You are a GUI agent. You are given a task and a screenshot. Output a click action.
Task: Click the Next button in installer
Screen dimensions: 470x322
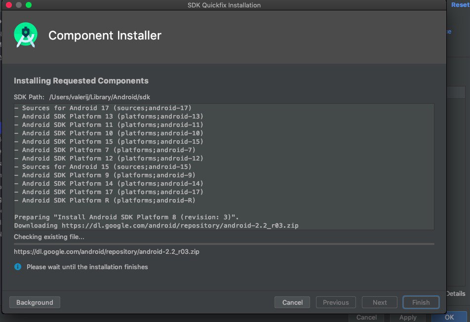(380, 302)
